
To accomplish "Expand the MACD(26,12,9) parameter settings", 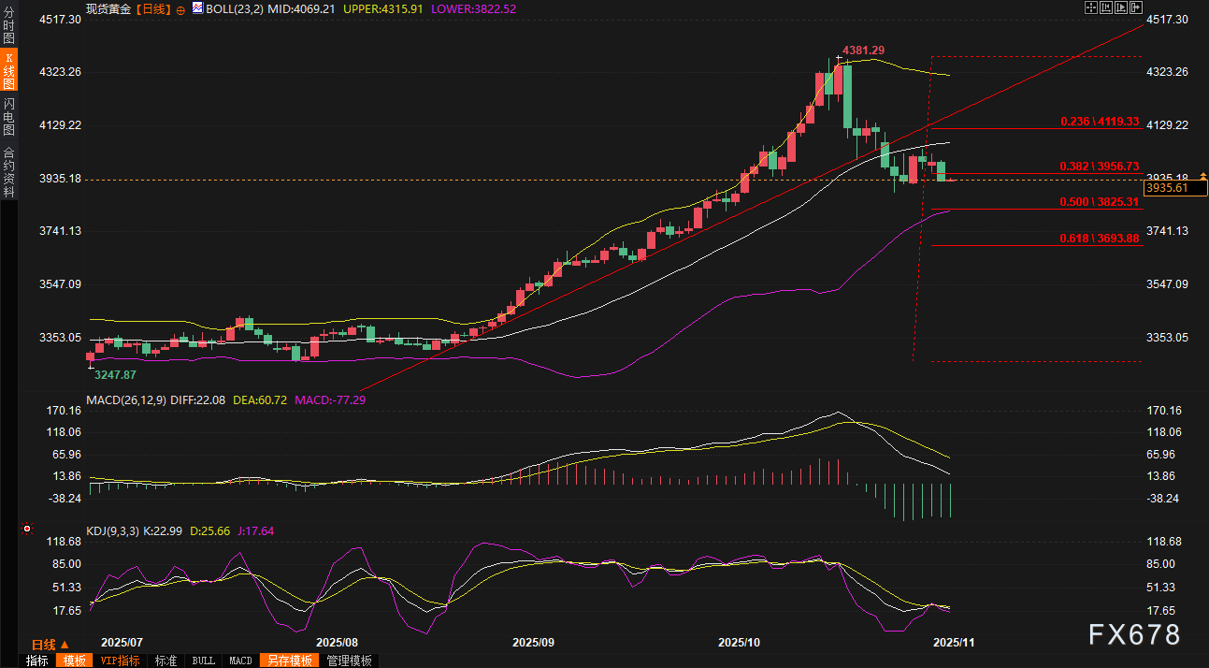I will [125, 399].
